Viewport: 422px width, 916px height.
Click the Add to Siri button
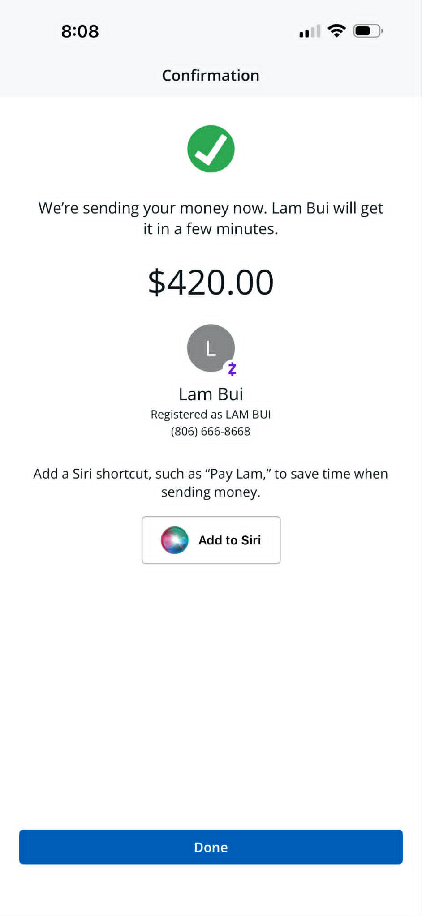211,540
